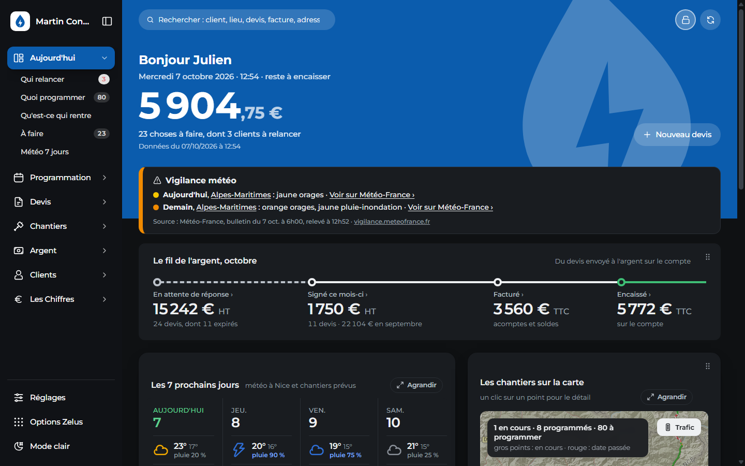Click the dots handle on Les chantiers sur la carte
Image resolution: width=745 pixels, height=466 pixels.
[708, 366]
